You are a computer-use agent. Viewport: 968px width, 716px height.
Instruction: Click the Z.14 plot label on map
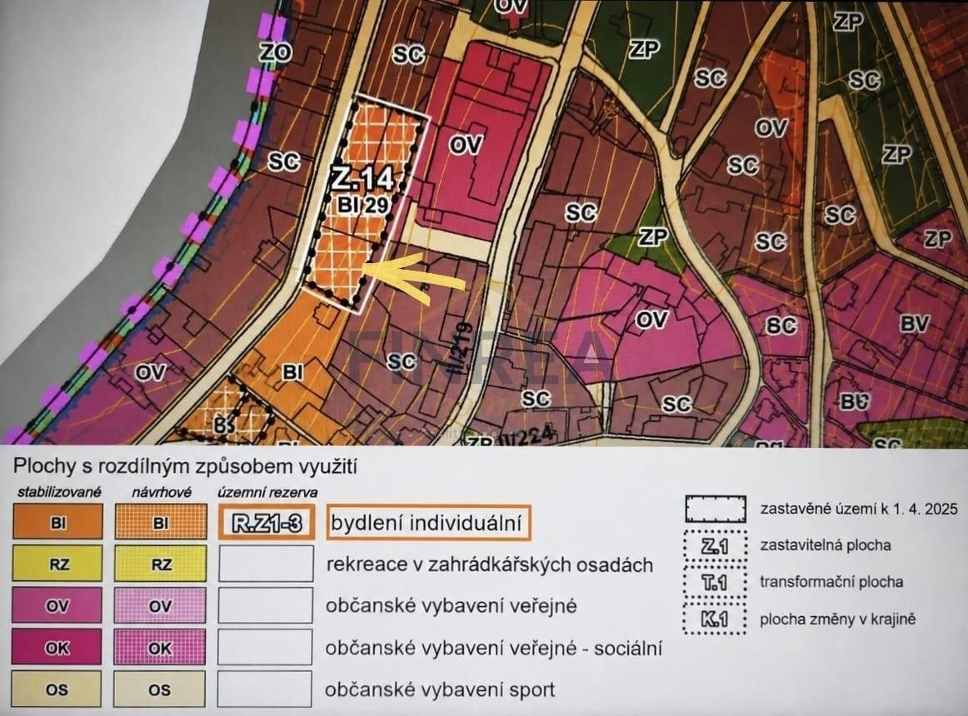362,178
